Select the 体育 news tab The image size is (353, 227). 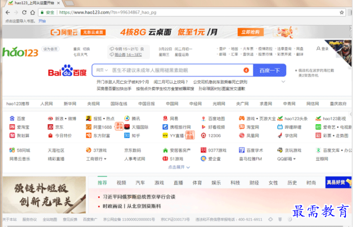tap(197, 183)
